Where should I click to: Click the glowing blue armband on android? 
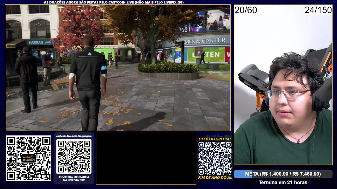[104, 67]
